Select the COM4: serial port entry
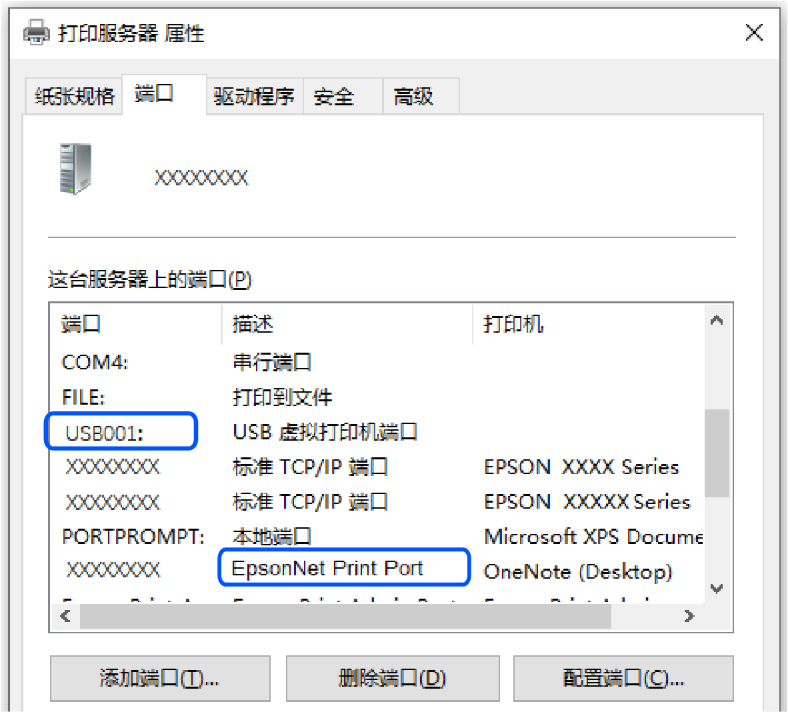The width and height of the screenshot is (788, 712). point(95,362)
